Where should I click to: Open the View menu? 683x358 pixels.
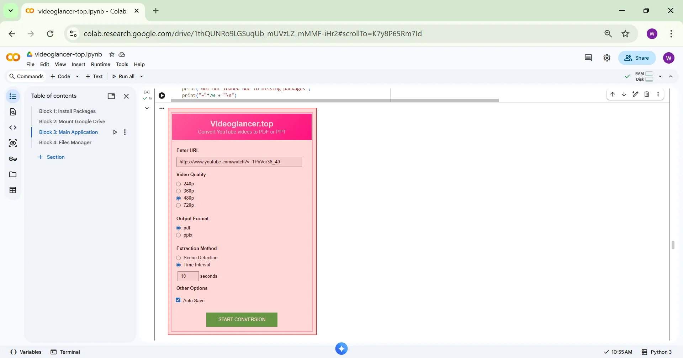pyautogui.click(x=60, y=64)
